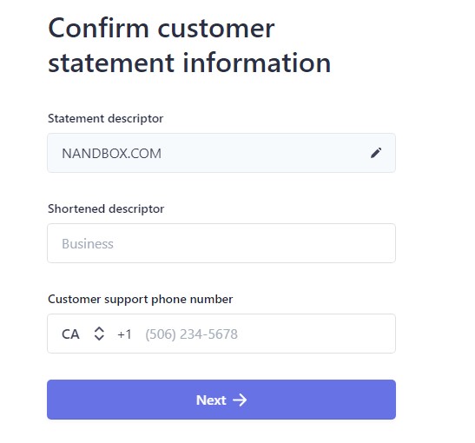This screenshot has width=475, height=443.
Task: Select the +1 calling code prefix
Action: [x=124, y=334]
